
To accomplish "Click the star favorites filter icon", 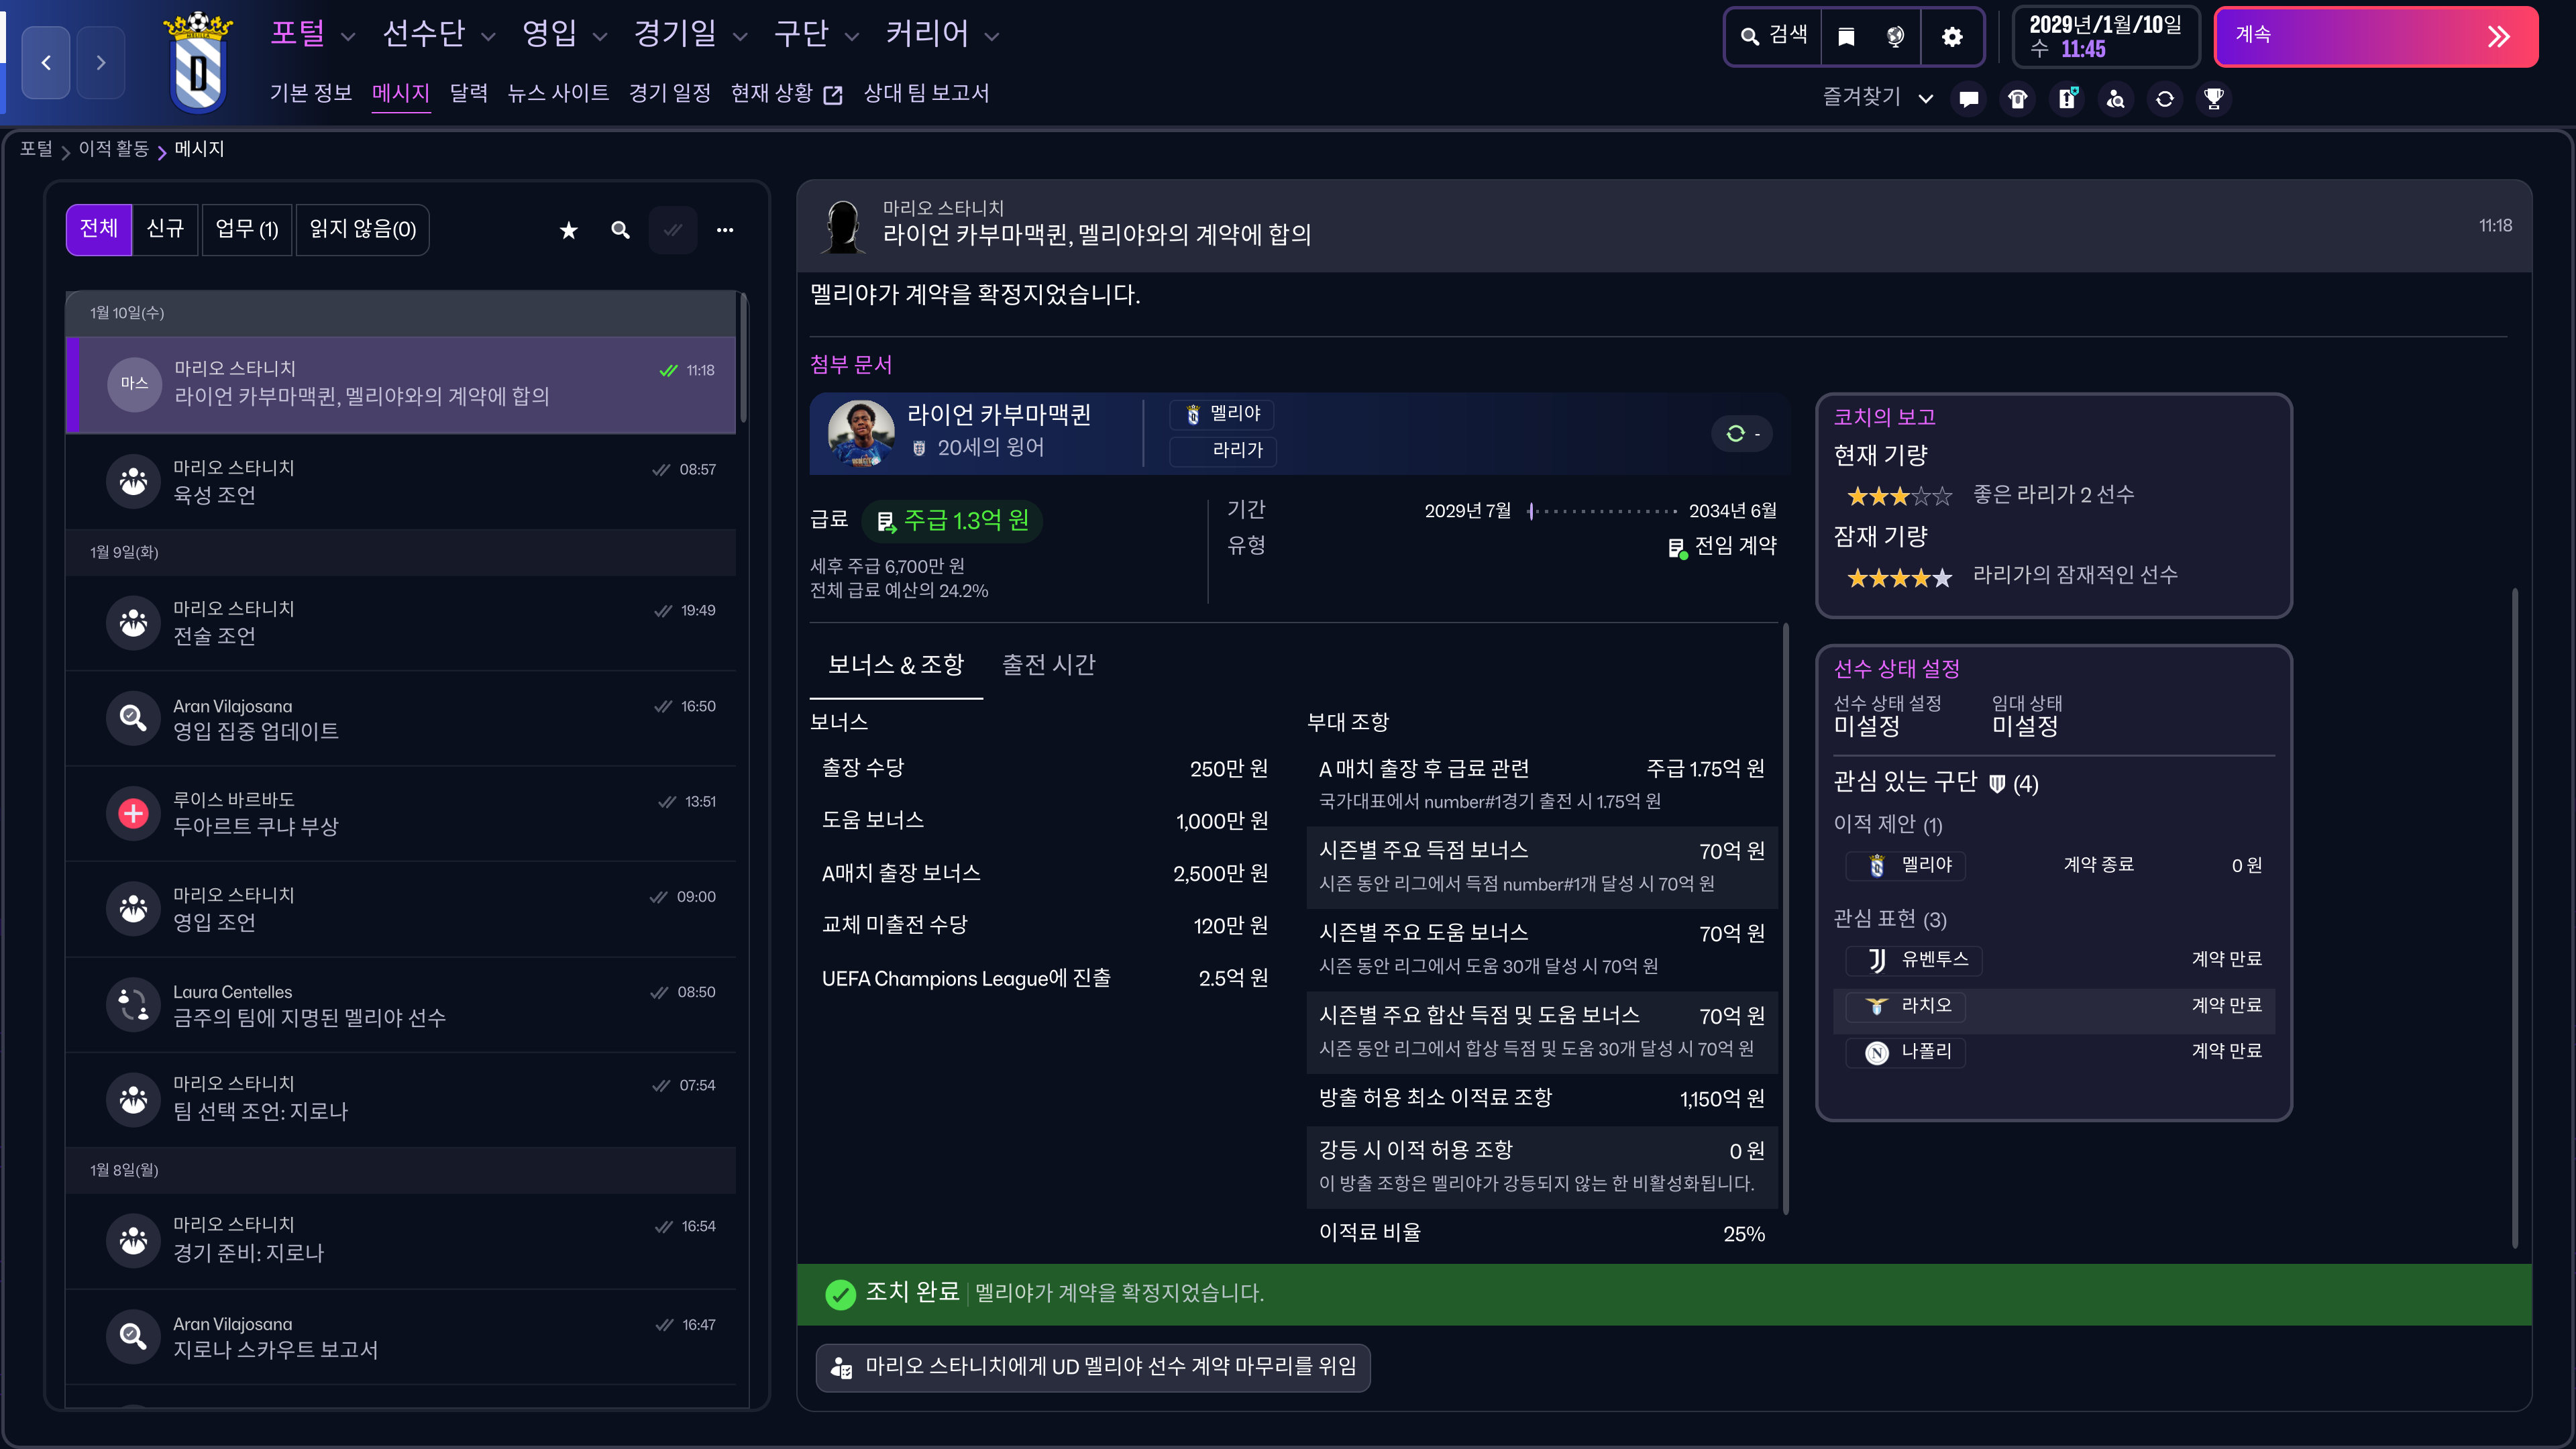I will point(569,231).
